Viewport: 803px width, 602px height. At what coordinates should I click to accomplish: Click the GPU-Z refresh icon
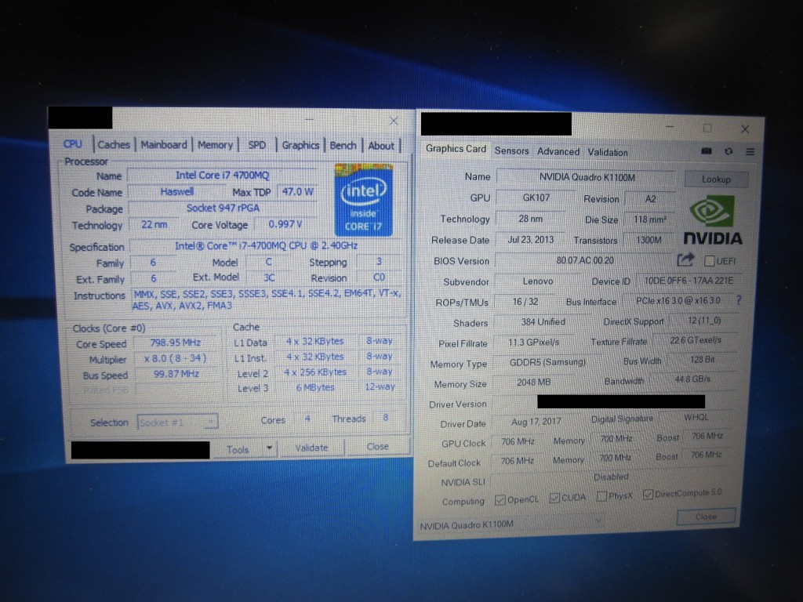[x=729, y=151]
